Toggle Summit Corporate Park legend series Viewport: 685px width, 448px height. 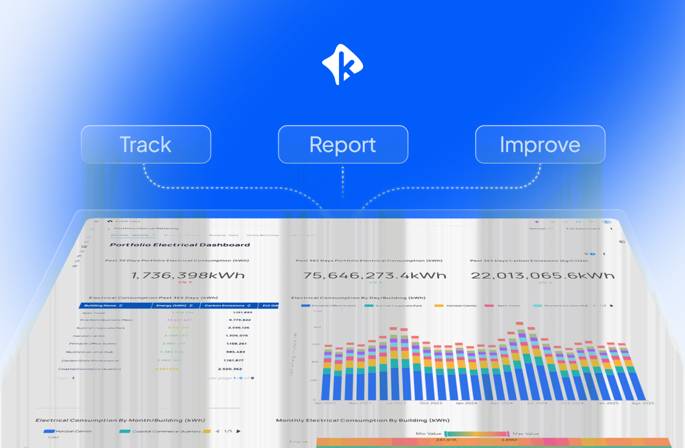[x=393, y=305]
